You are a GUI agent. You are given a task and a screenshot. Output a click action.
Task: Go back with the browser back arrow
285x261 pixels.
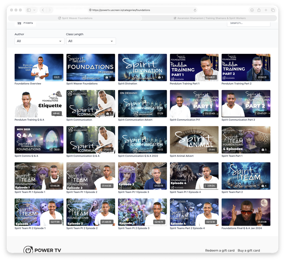click(43, 10)
